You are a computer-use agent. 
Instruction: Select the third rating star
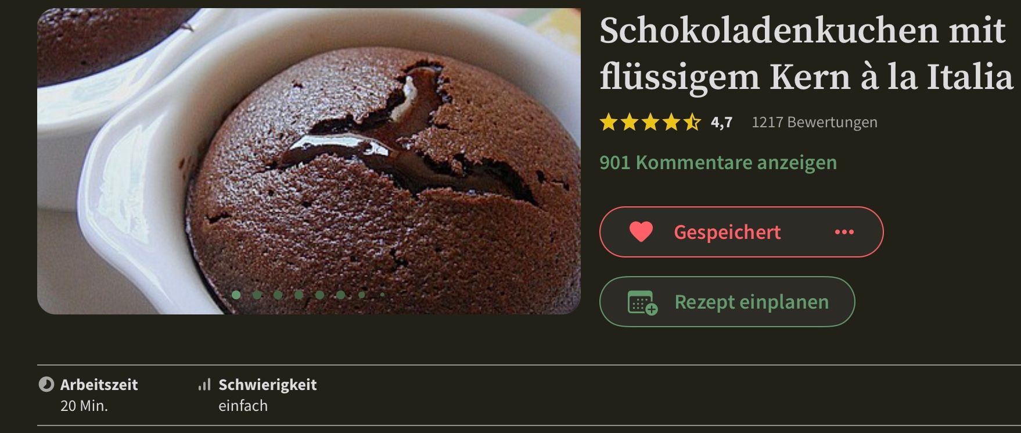point(650,123)
